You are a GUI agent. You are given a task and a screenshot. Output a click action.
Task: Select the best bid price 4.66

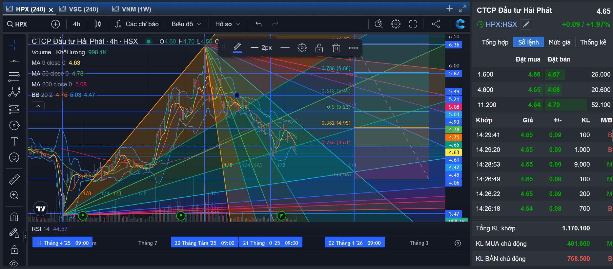534,74
